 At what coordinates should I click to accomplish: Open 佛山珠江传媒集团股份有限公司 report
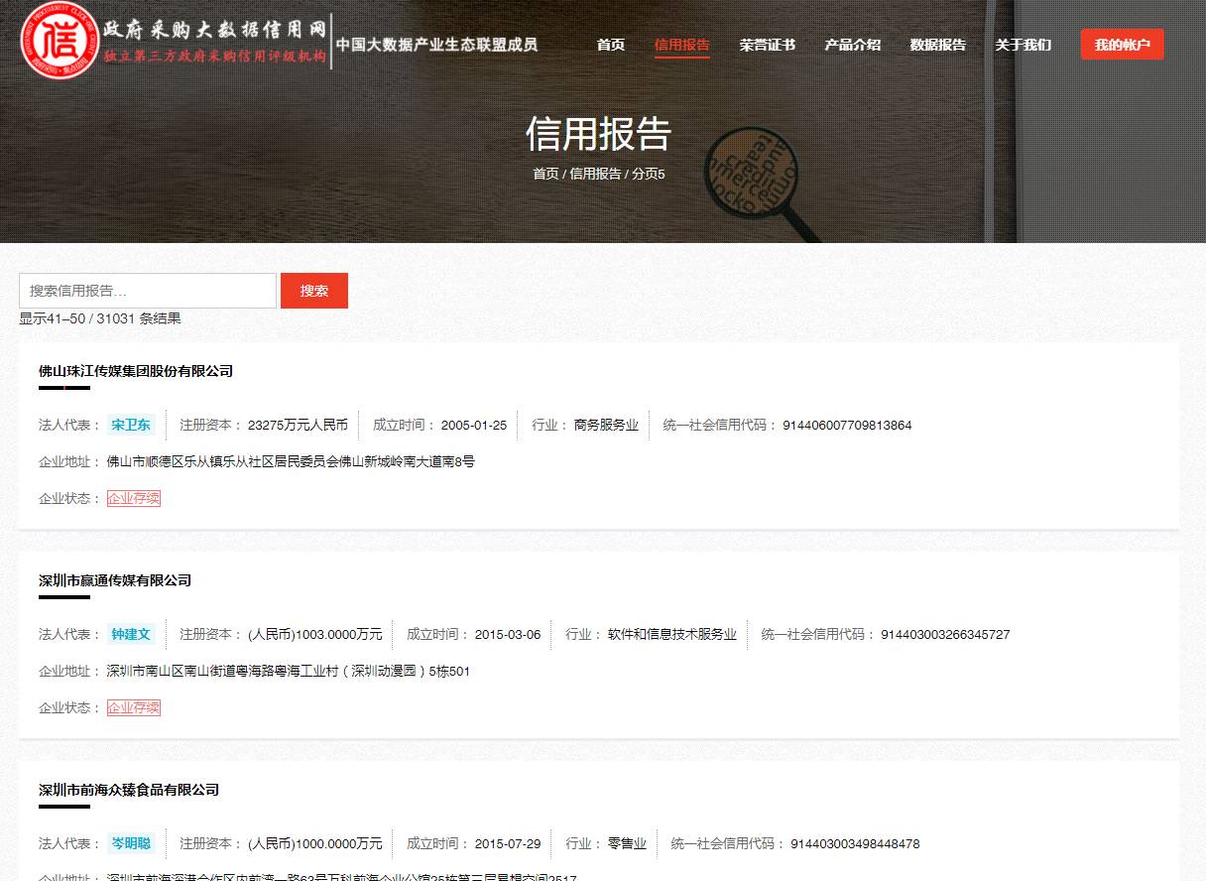tap(136, 371)
